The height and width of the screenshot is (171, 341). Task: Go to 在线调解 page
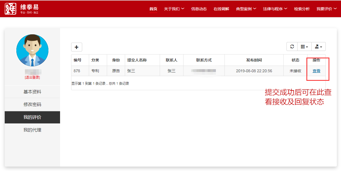221,9
